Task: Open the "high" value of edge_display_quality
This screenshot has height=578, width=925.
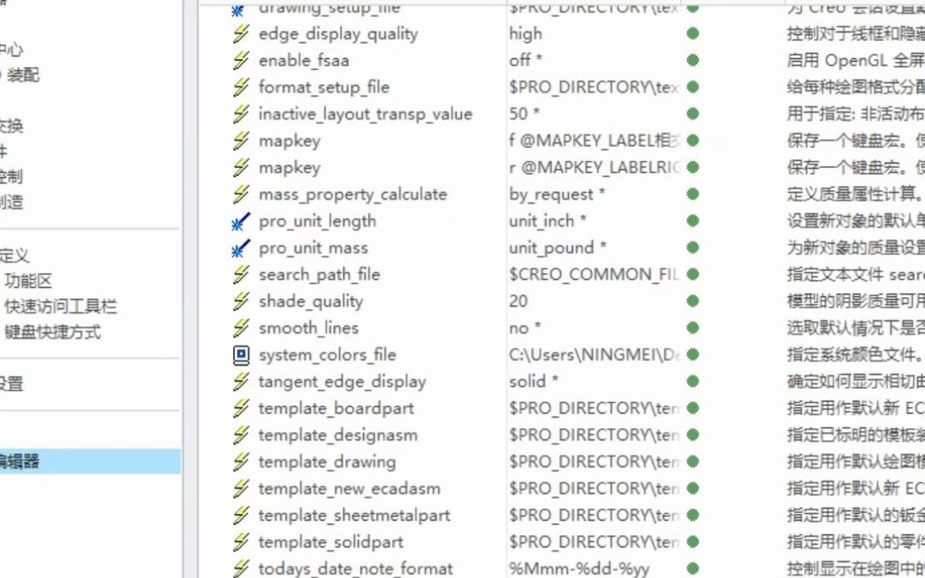Action: pos(525,34)
